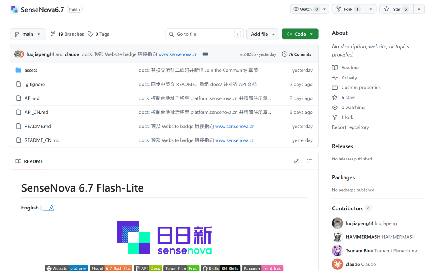Open the Raccoon Try it free badge
Screen dimensions: 428x271
pos(263,268)
